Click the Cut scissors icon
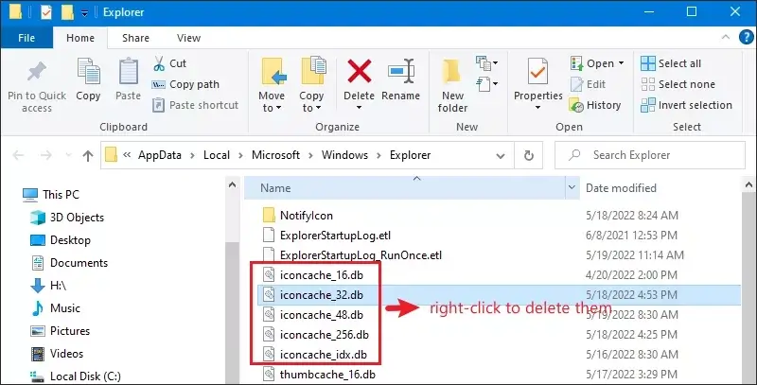Screen dimensions: 757x385 click(159, 63)
